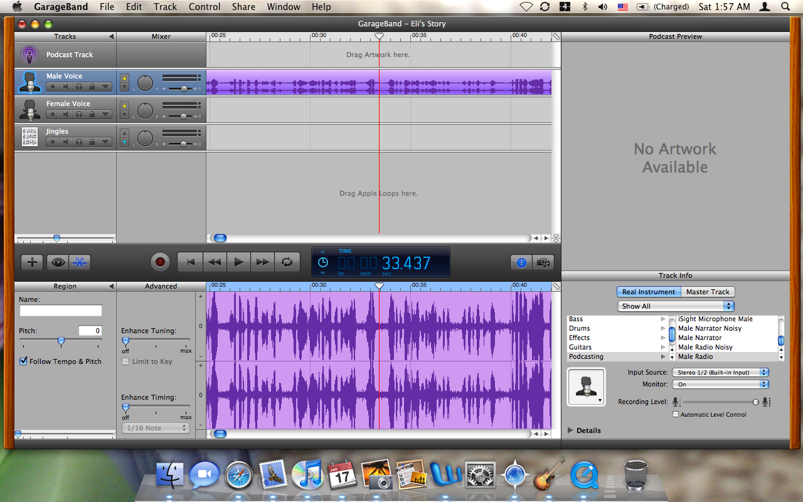Change the LCD time display clock icon
The width and height of the screenshot is (803, 502).
(323, 262)
